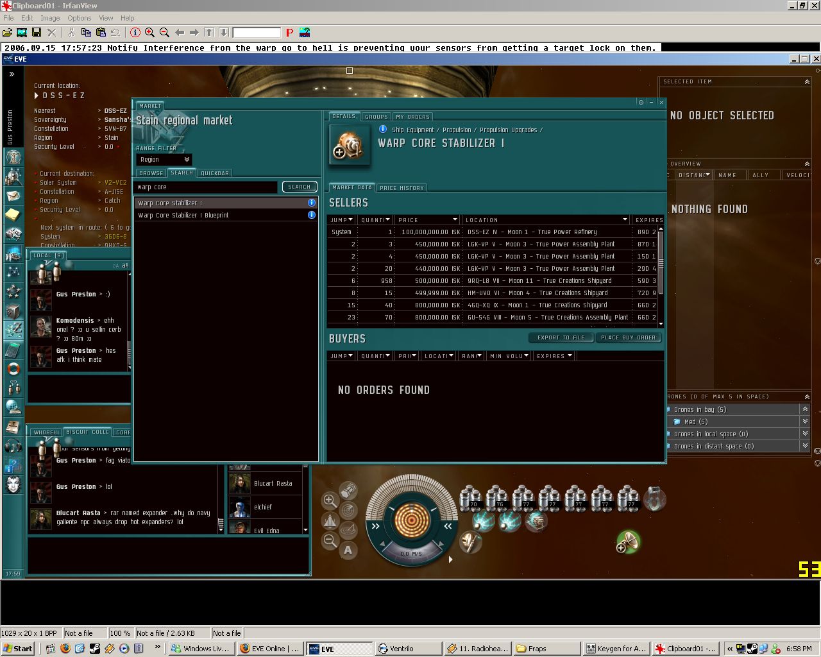Show image information via the red i icon
Screen dimensions: 821x657
pos(135,32)
